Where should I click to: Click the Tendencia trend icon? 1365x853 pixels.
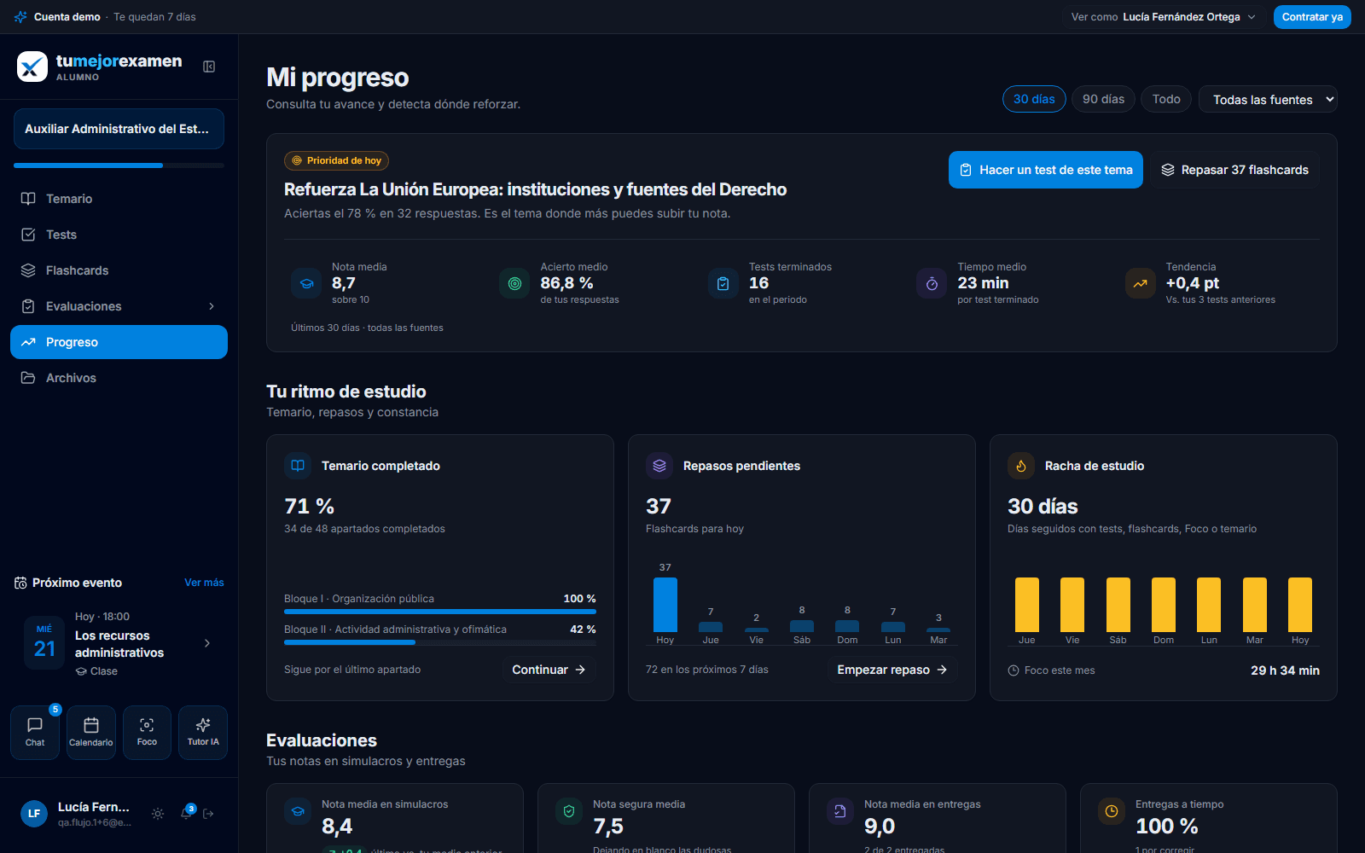tap(1141, 283)
